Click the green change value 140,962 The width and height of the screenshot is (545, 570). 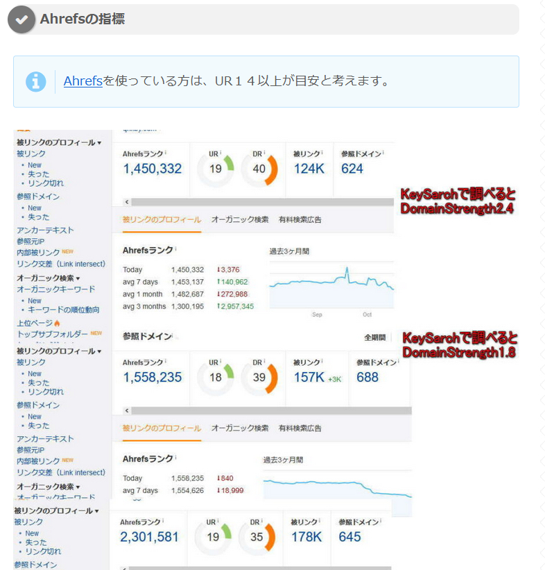click(x=232, y=282)
